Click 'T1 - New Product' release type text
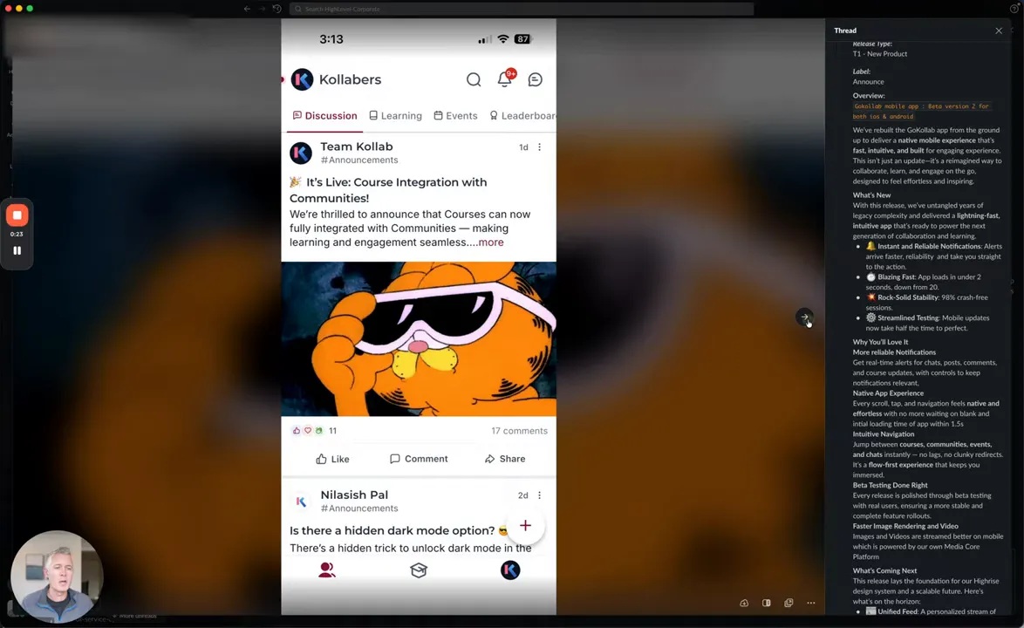Image resolution: width=1024 pixels, height=628 pixels. 880,54
